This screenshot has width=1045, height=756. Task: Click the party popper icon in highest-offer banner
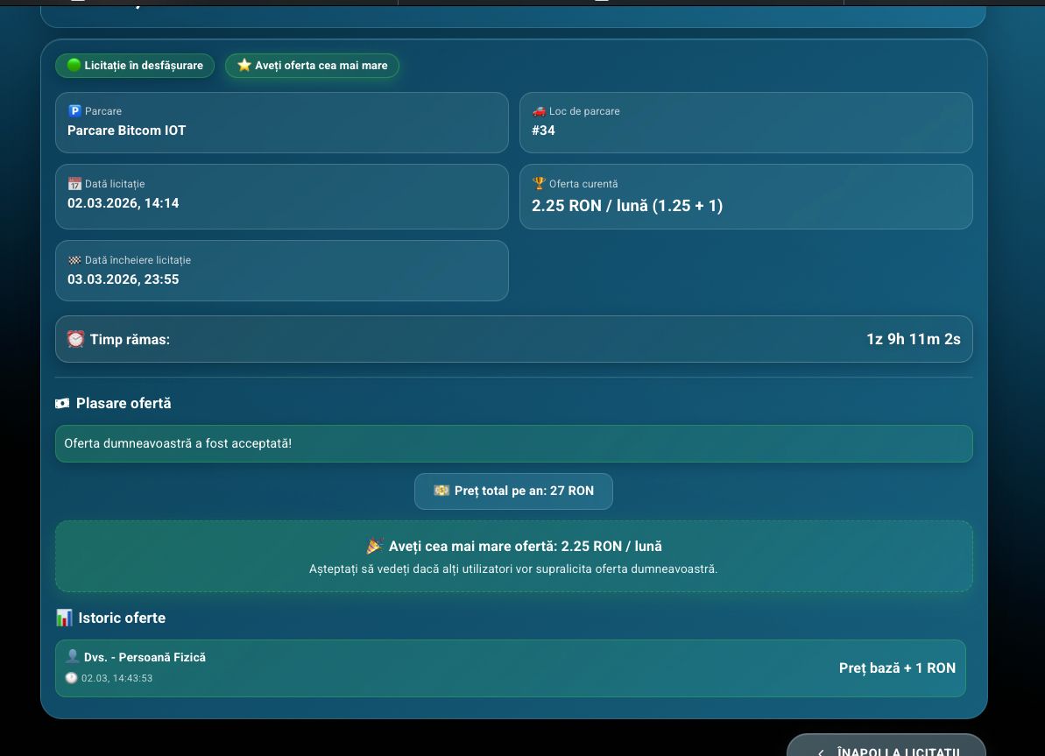[375, 546]
